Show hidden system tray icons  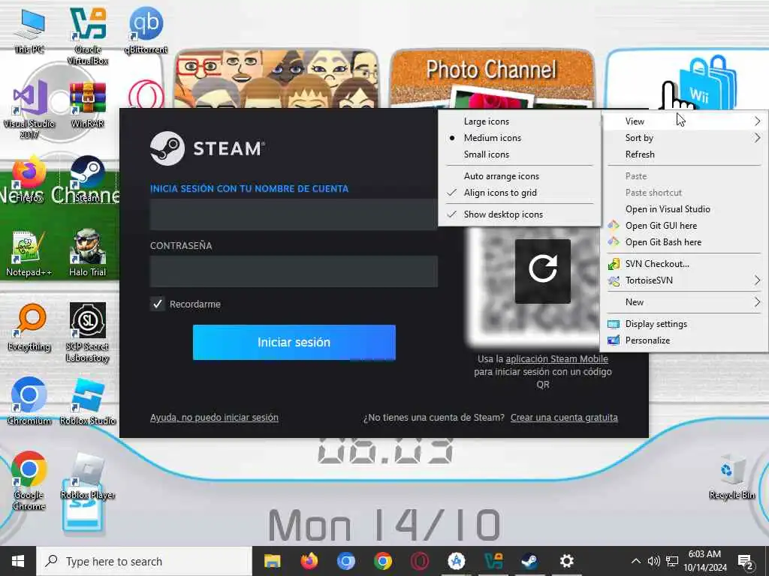[635, 561]
